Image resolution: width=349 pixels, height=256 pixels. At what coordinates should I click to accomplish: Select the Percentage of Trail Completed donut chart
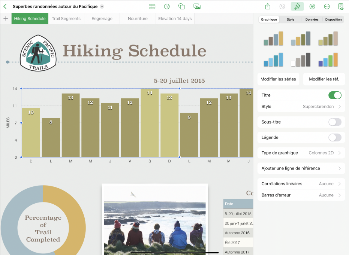pyautogui.click(x=43, y=220)
